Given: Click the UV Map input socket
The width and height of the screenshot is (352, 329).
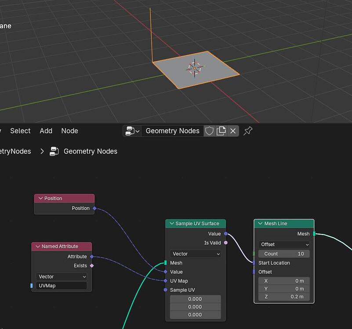Looking at the screenshot, I should [x=165, y=281].
